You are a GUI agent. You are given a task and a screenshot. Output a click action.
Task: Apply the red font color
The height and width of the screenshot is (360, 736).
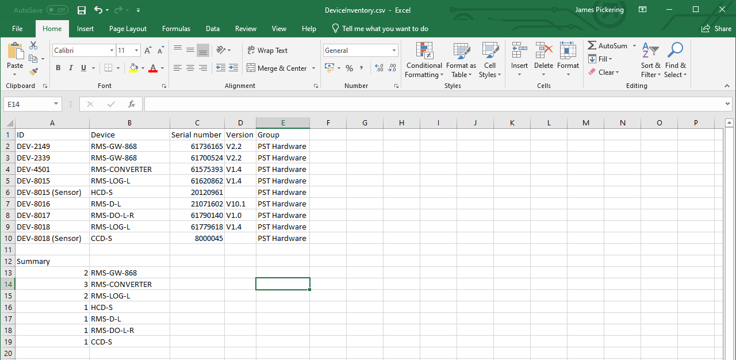pyautogui.click(x=152, y=68)
